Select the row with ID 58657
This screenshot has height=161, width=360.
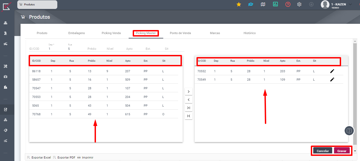[x=104, y=80]
